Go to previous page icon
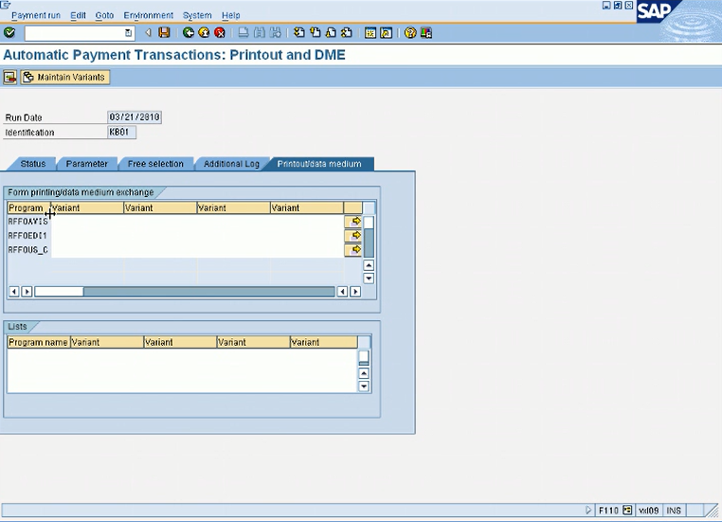Viewport: 722px width, 522px height. [316, 32]
